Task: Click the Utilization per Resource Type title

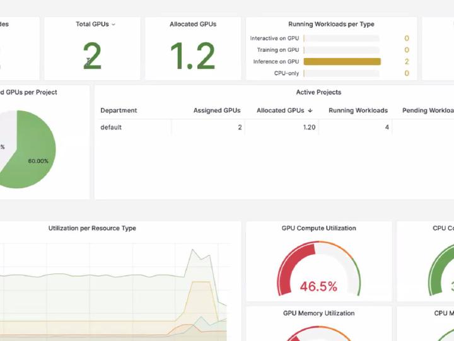Action: [92, 229]
